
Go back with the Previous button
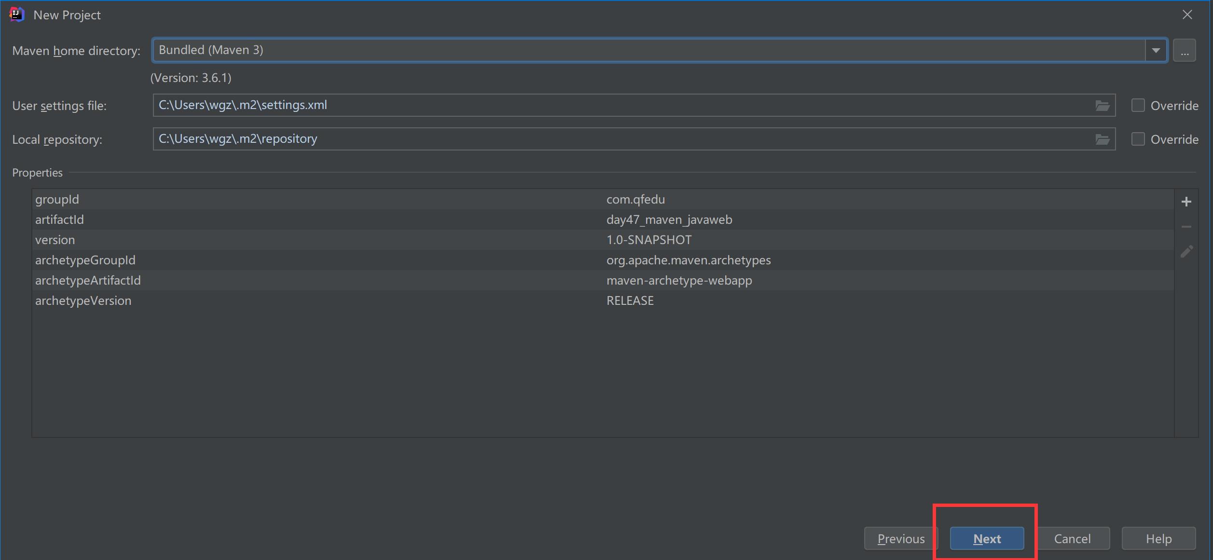tap(901, 538)
